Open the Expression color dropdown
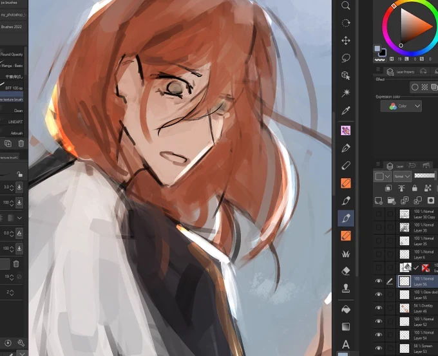438x356 pixels. (401, 106)
